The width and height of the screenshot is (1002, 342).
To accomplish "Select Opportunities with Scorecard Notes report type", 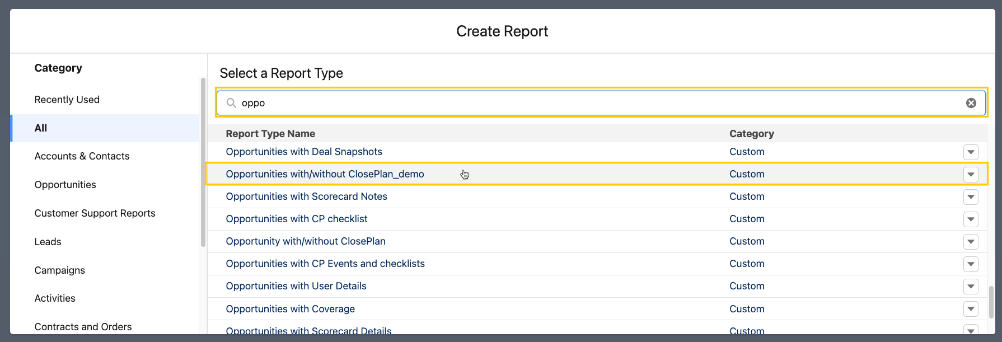I will [x=306, y=196].
